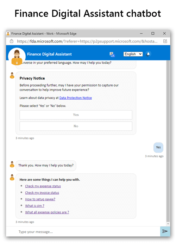Viewport: 176px width, 243px height.
Task: Click the lock icon in the address bar
Action: point(12,41)
